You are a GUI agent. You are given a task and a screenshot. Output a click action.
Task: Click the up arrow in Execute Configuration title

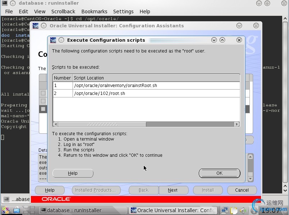pos(222,40)
